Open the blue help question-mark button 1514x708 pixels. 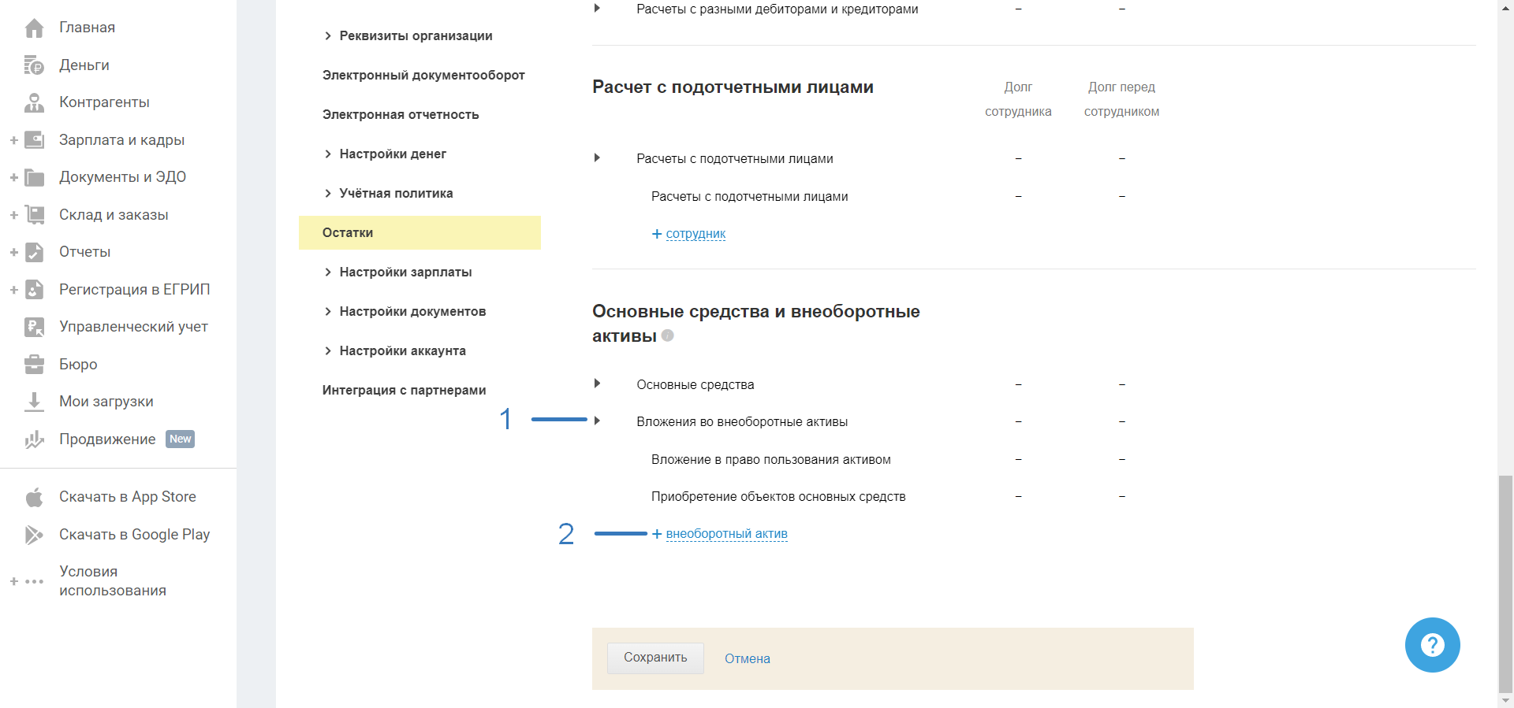(1432, 645)
